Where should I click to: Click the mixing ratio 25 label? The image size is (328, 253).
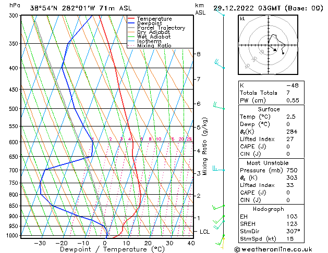(x=189, y=139)
